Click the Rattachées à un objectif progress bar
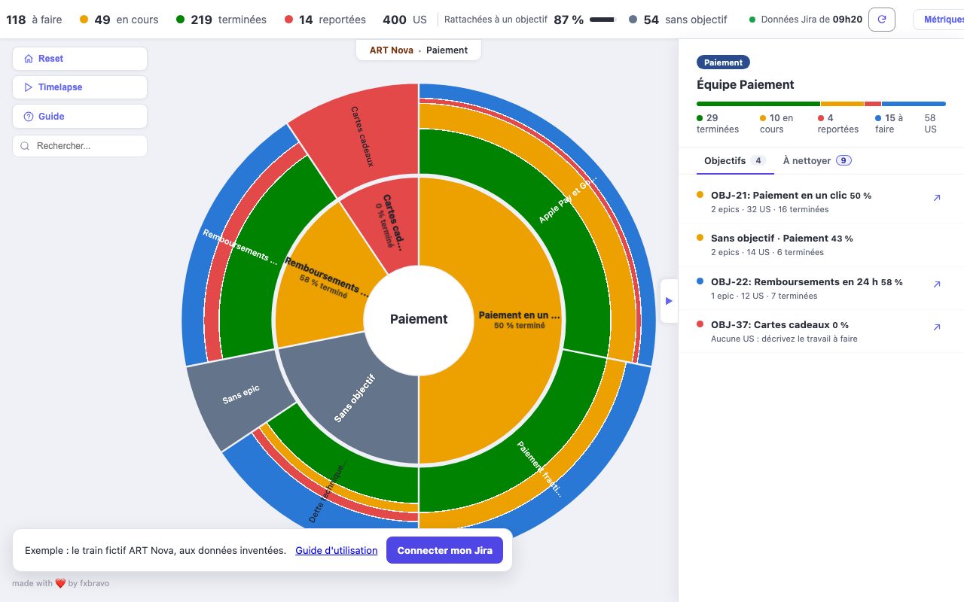 602,20
